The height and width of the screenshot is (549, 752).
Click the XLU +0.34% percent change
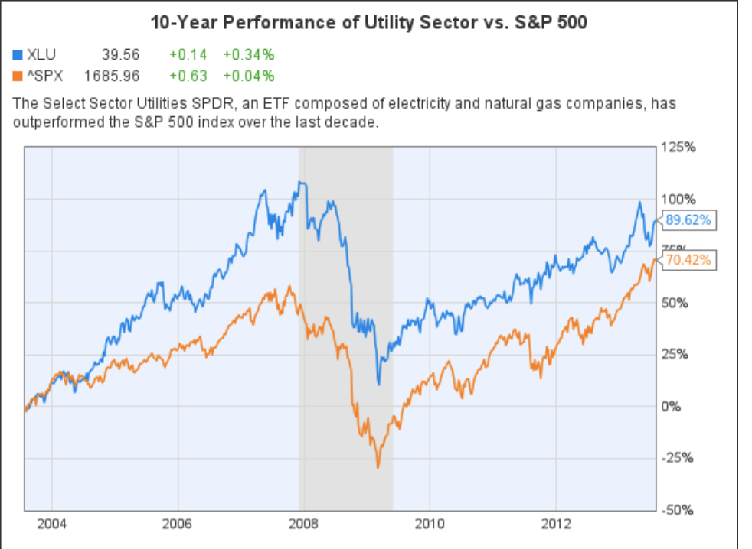(249, 54)
